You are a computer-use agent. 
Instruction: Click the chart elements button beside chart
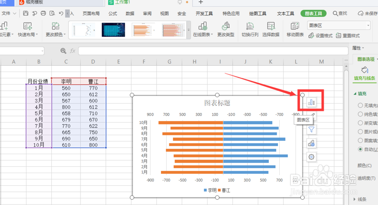coord(311,102)
